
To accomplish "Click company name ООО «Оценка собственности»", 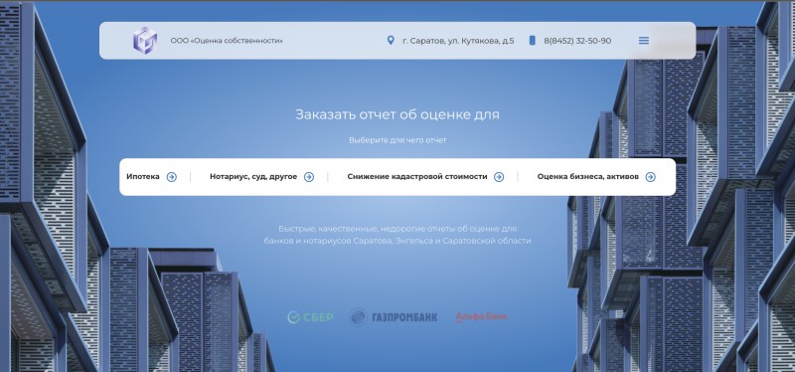I will click(227, 41).
